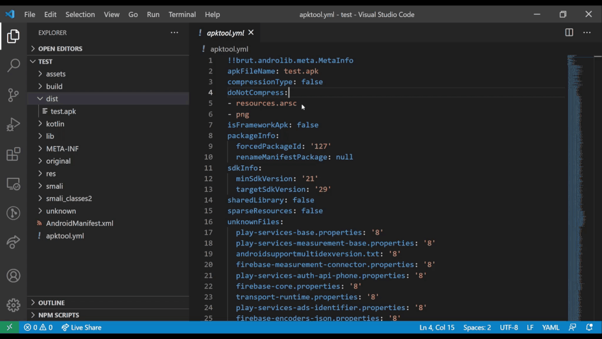
Task: Open AndroidManifest.xml in explorer
Action: [x=79, y=224]
